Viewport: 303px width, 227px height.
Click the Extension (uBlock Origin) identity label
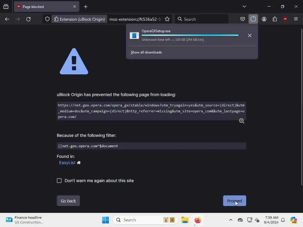click(79, 19)
